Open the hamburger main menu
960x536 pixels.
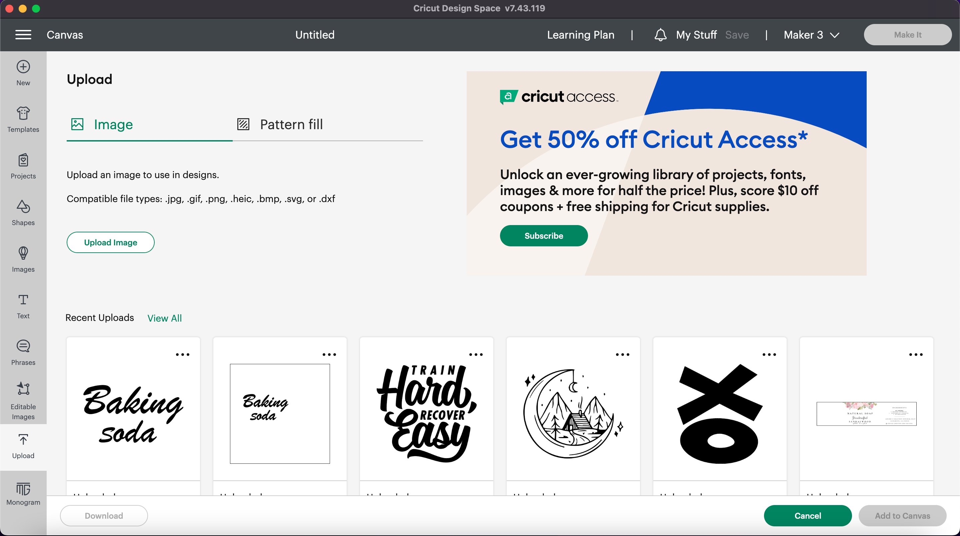tap(23, 35)
